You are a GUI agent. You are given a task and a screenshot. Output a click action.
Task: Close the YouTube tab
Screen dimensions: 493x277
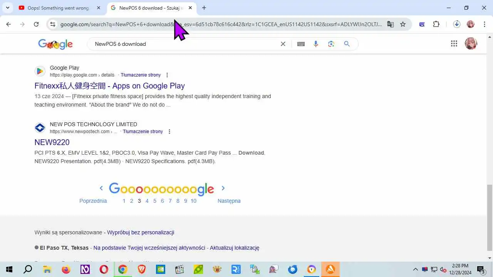click(99, 8)
